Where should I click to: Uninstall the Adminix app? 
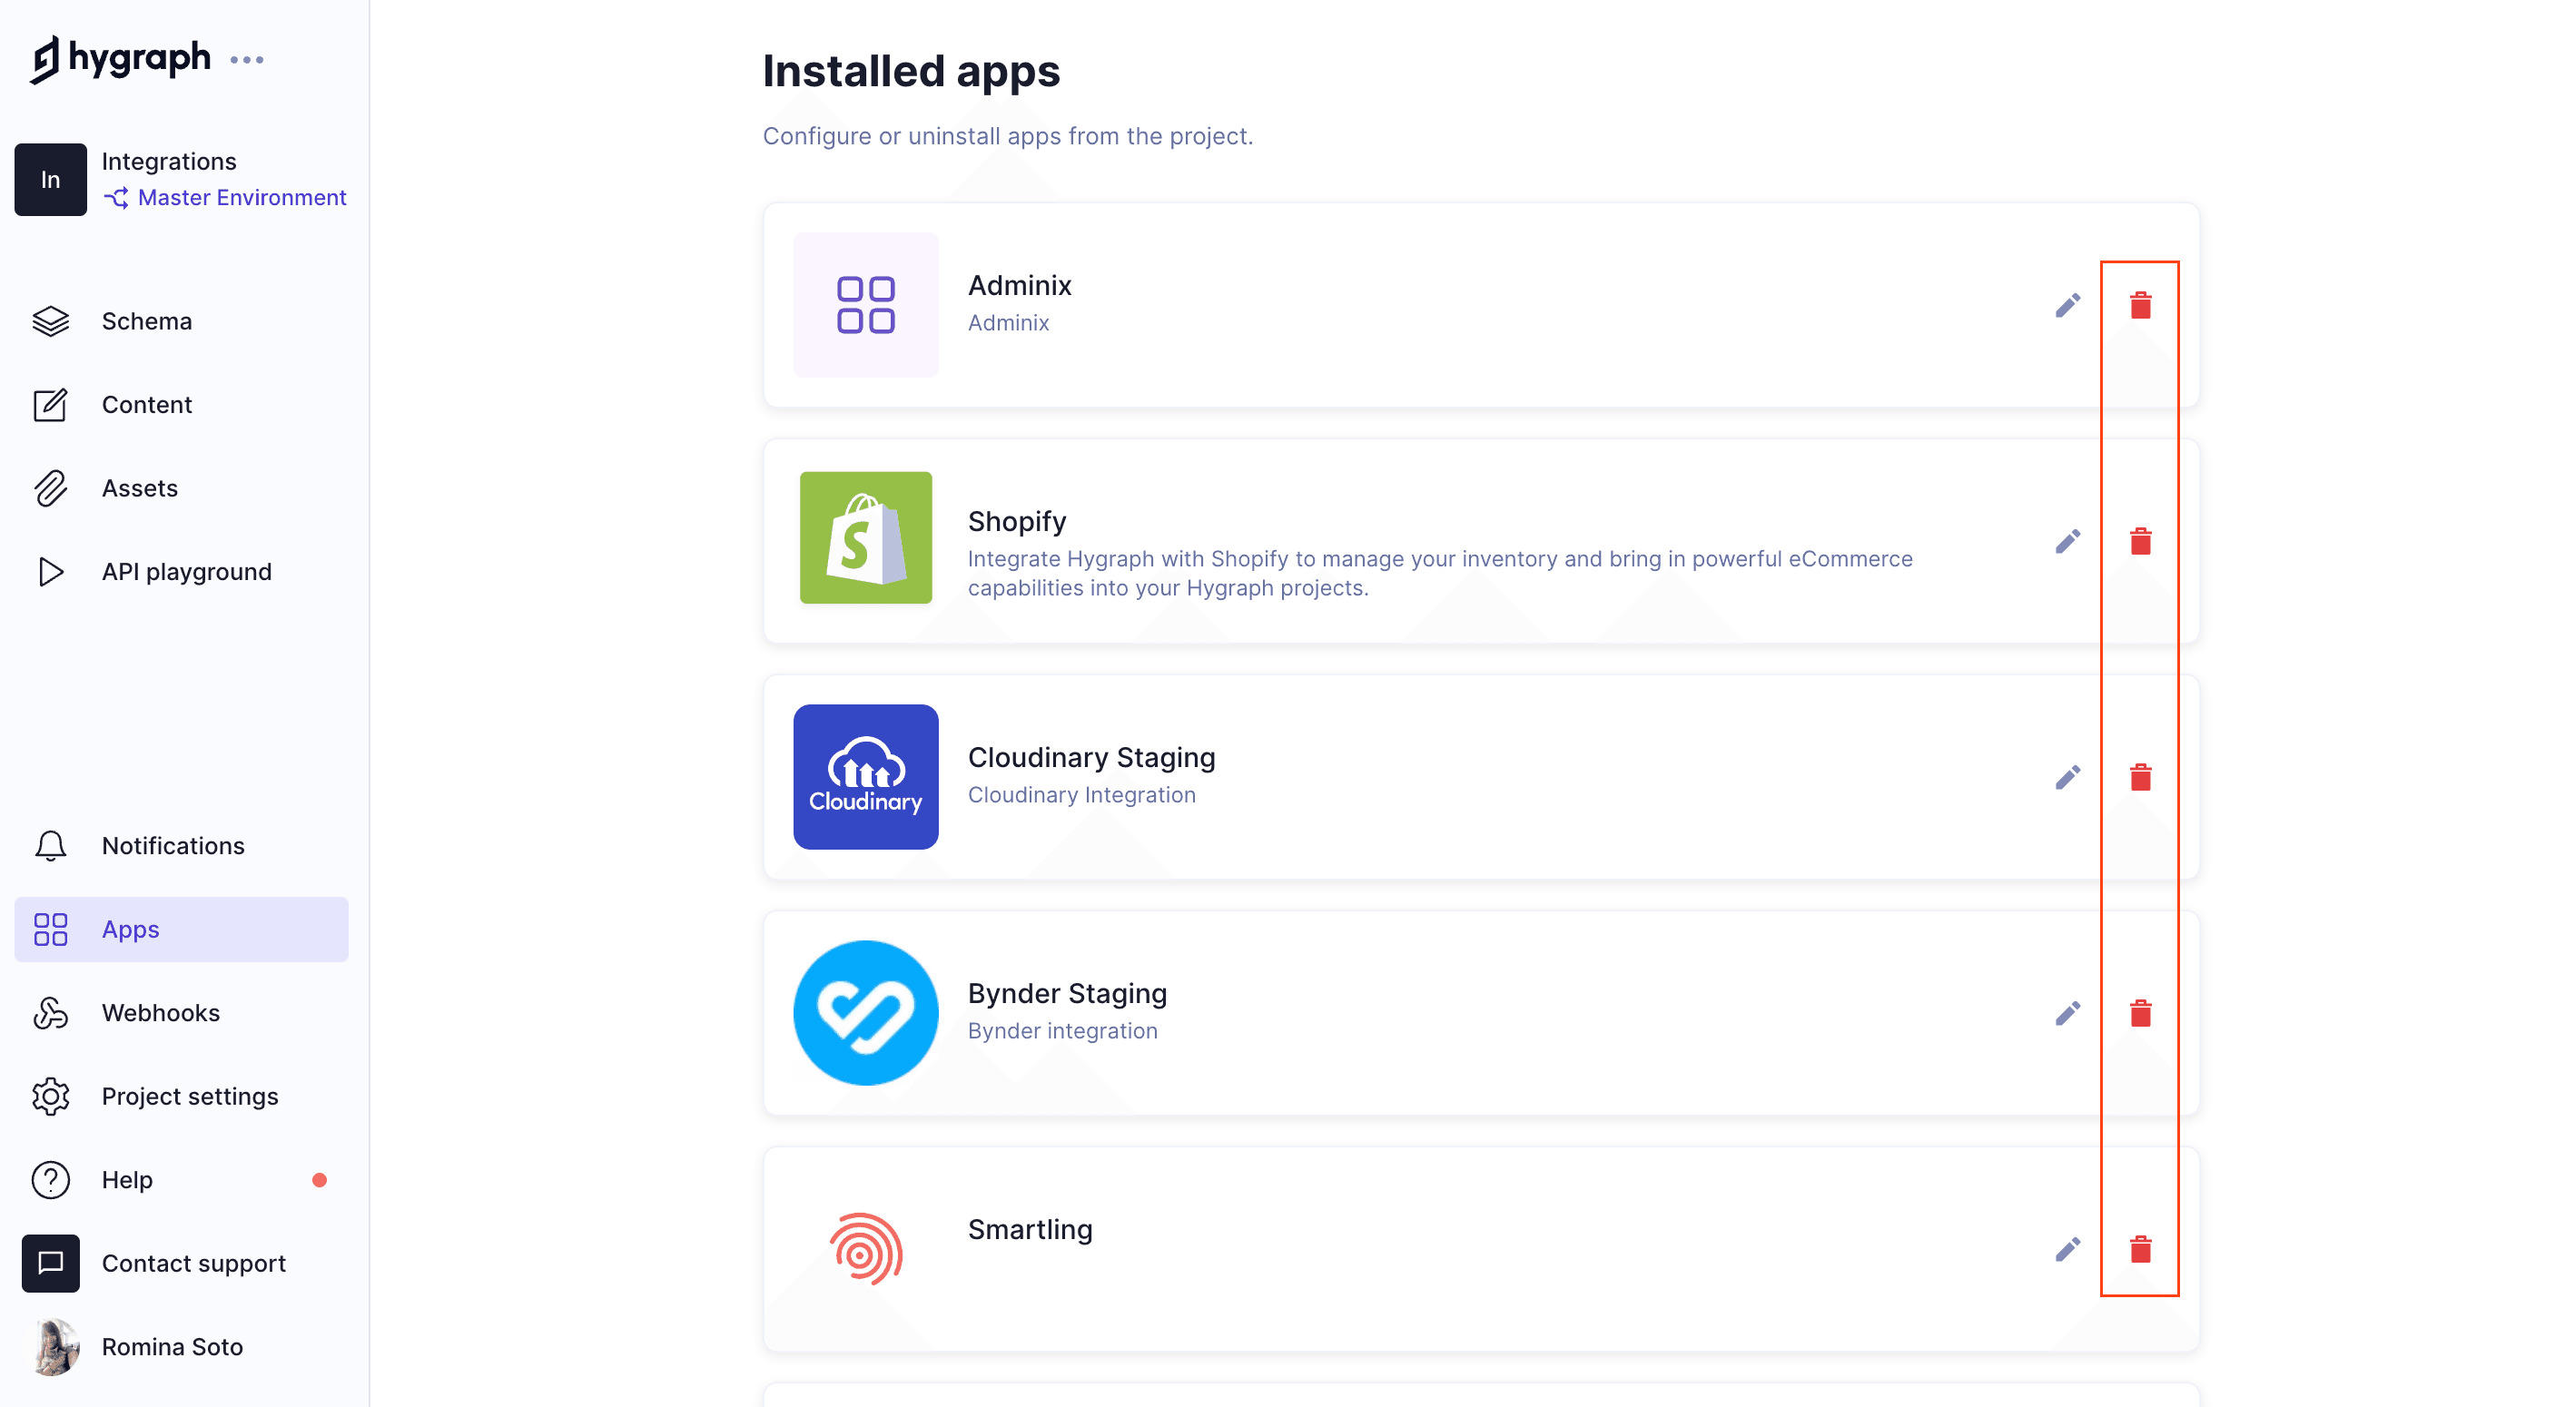[x=2141, y=305]
